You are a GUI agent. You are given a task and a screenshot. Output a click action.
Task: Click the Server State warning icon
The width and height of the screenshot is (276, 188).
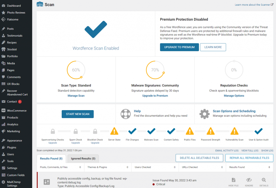(x=114, y=131)
